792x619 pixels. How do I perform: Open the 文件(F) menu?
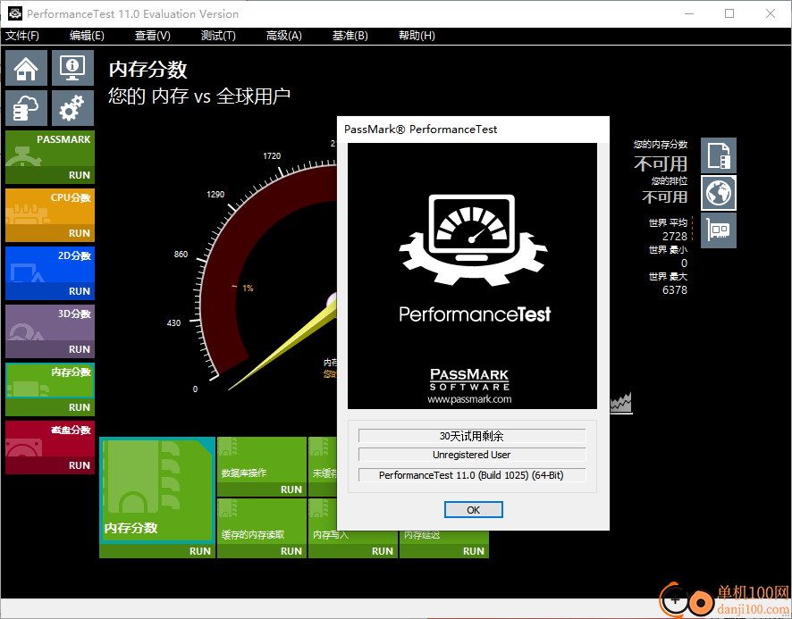point(22,36)
